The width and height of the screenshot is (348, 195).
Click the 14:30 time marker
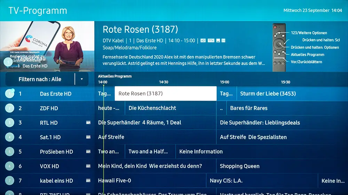click(x=164, y=82)
